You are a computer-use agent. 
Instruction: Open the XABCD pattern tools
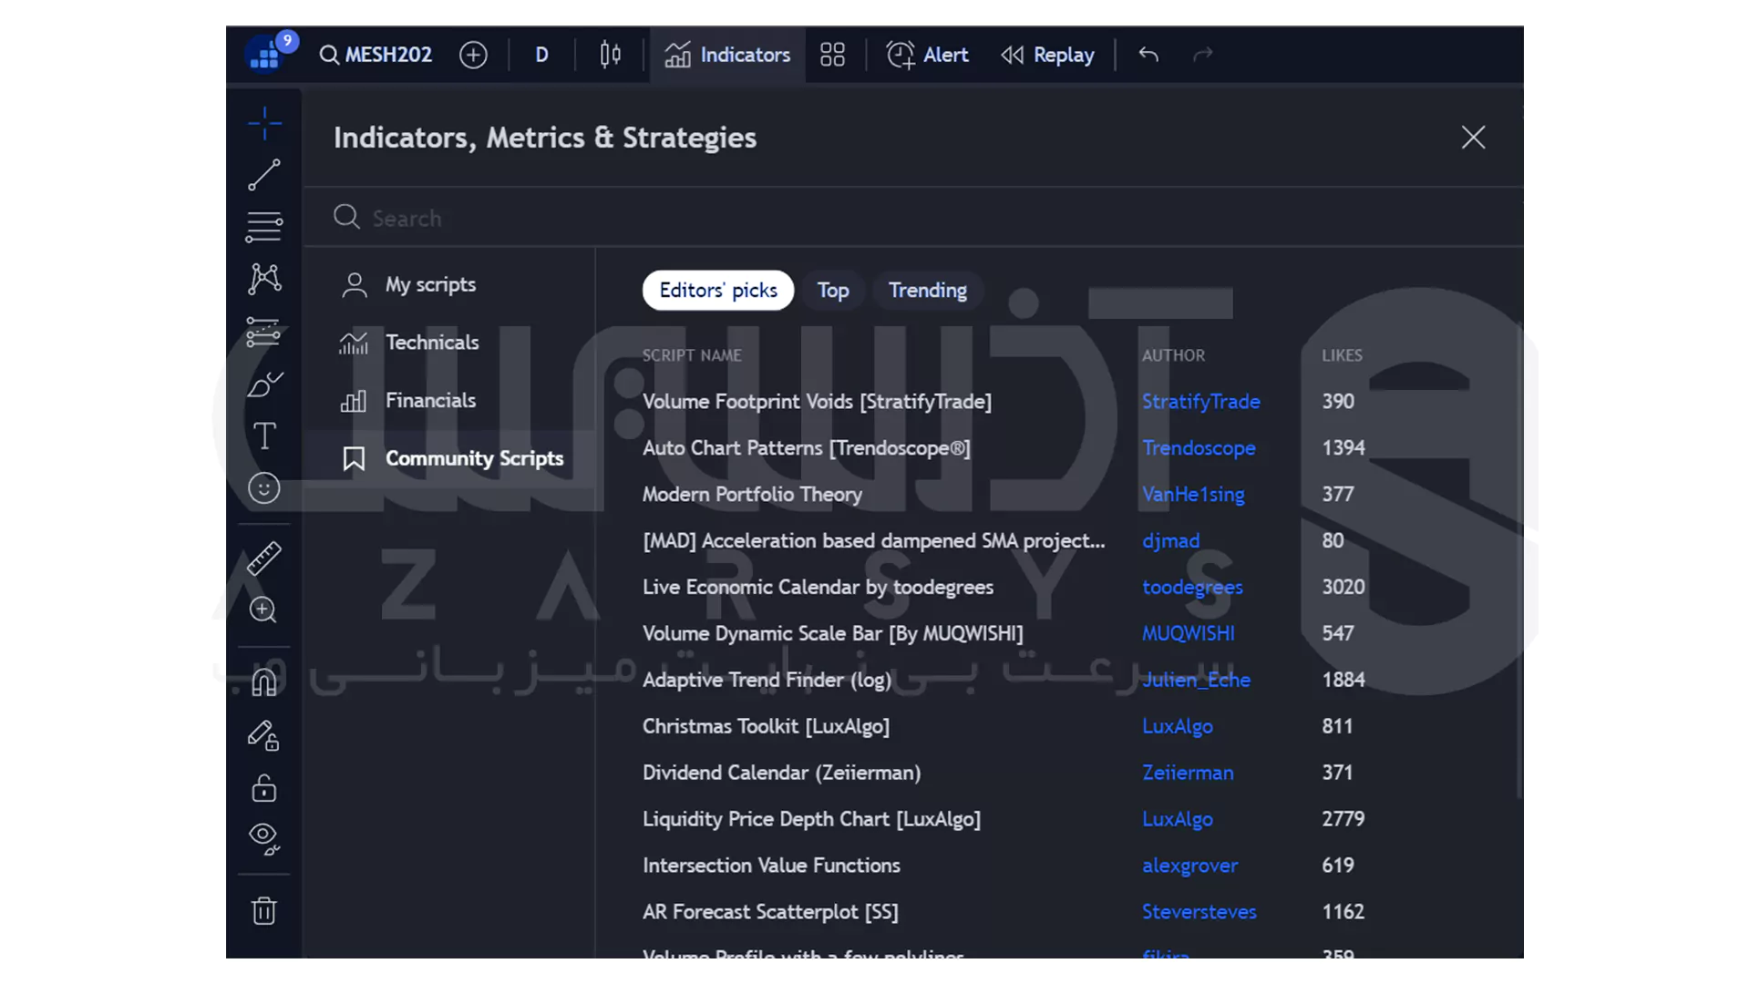(x=264, y=278)
